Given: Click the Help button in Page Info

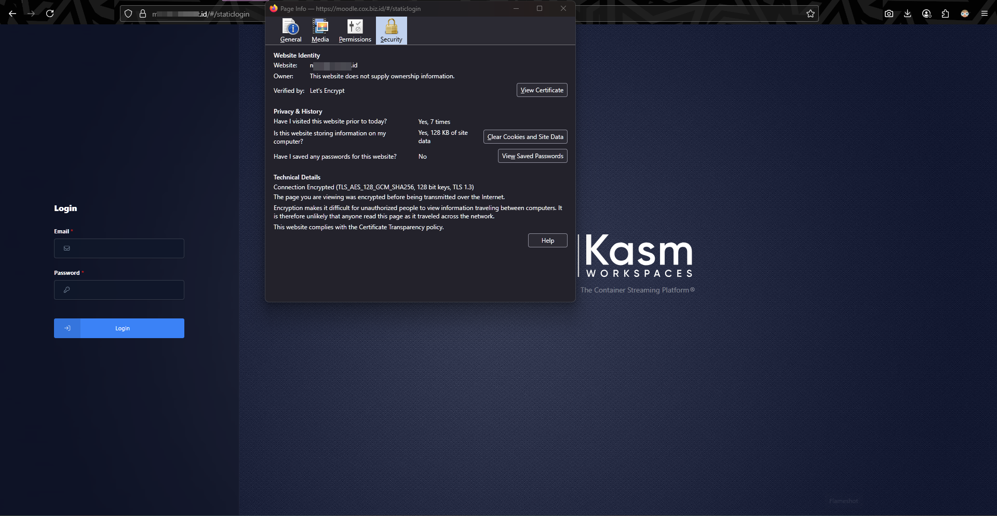Looking at the screenshot, I should click(547, 241).
